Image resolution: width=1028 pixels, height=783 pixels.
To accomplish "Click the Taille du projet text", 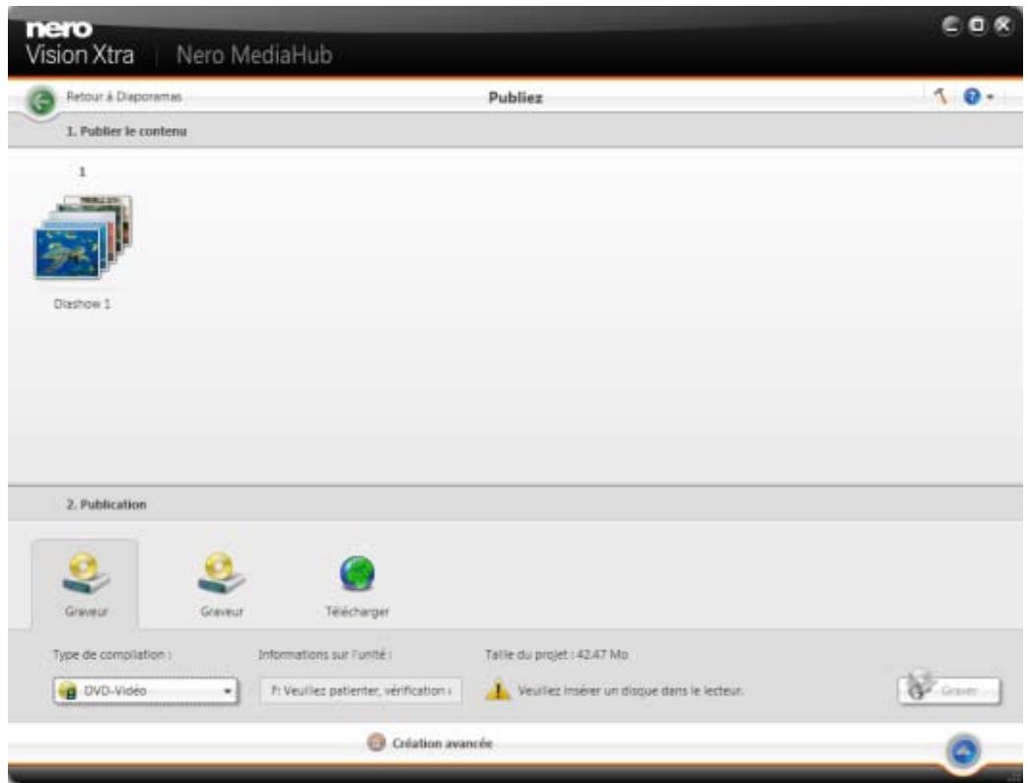I will point(557,655).
